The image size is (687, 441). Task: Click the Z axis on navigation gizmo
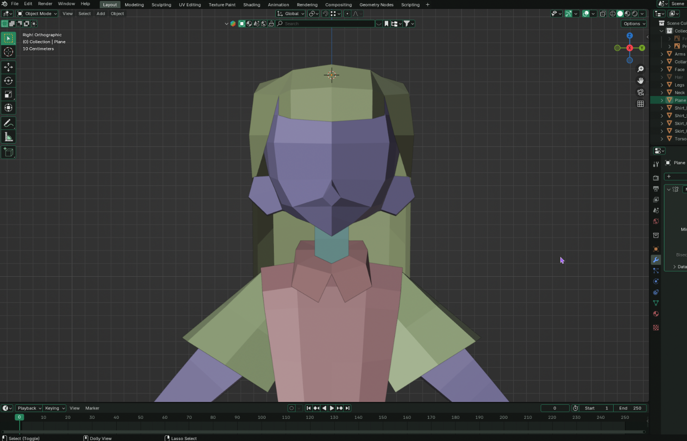630,36
